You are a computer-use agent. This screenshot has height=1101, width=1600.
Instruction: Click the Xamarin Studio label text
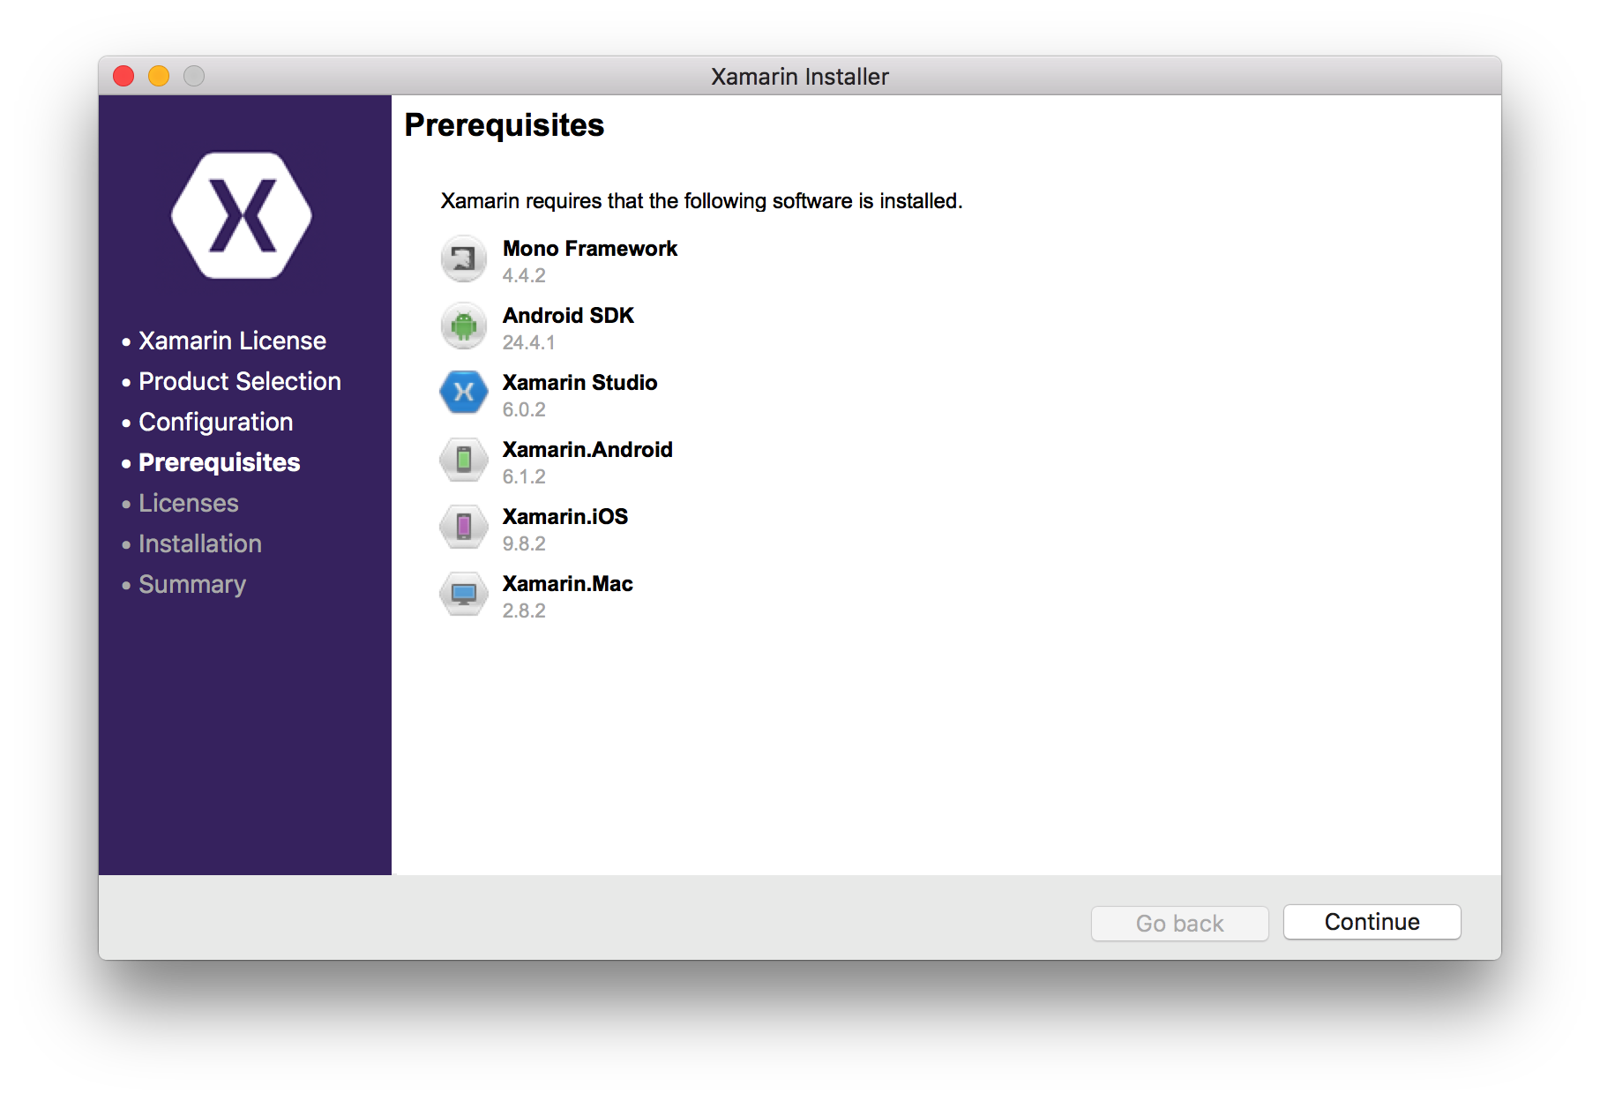(x=579, y=382)
